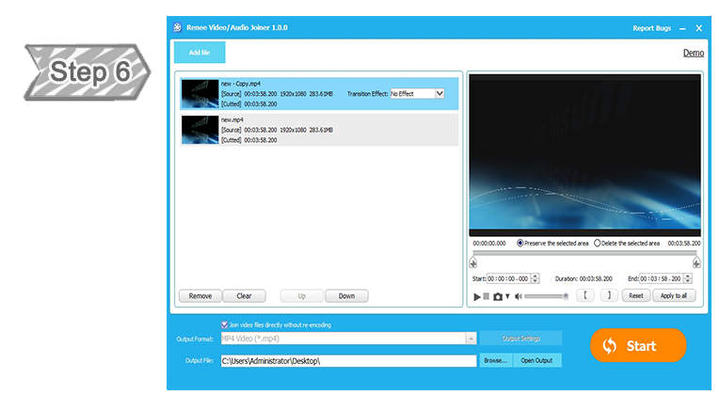The height and width of the screenshot is (411, 720).
Task: Set cut start with left bracket button
Action: (584, 295)
